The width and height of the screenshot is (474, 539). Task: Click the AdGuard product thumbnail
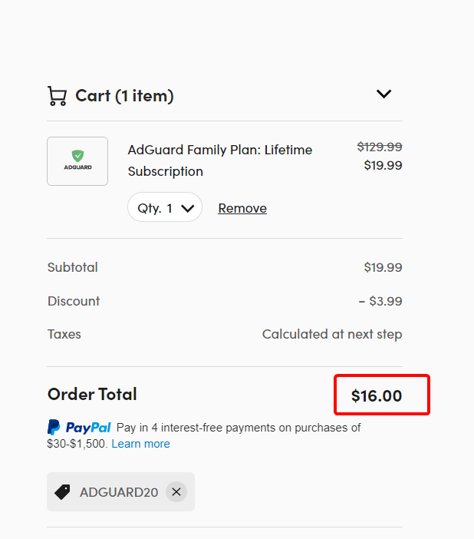(x=77, y=161)
